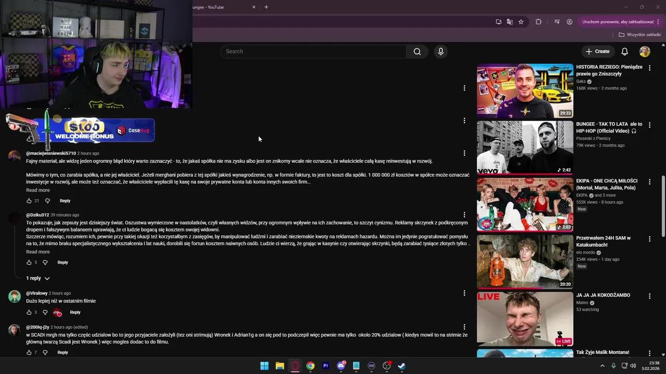Open YouTube notifications bell
The width and height of the screenshot is (666, 374).
[624, 51]
